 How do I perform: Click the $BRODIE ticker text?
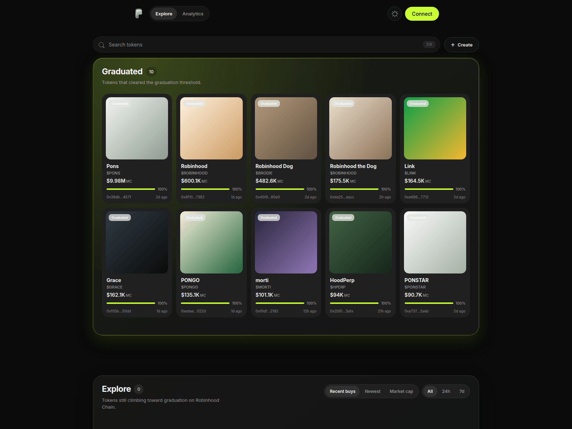[x=264, y=173]
